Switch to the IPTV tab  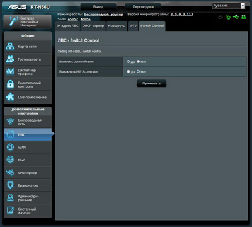133,26
